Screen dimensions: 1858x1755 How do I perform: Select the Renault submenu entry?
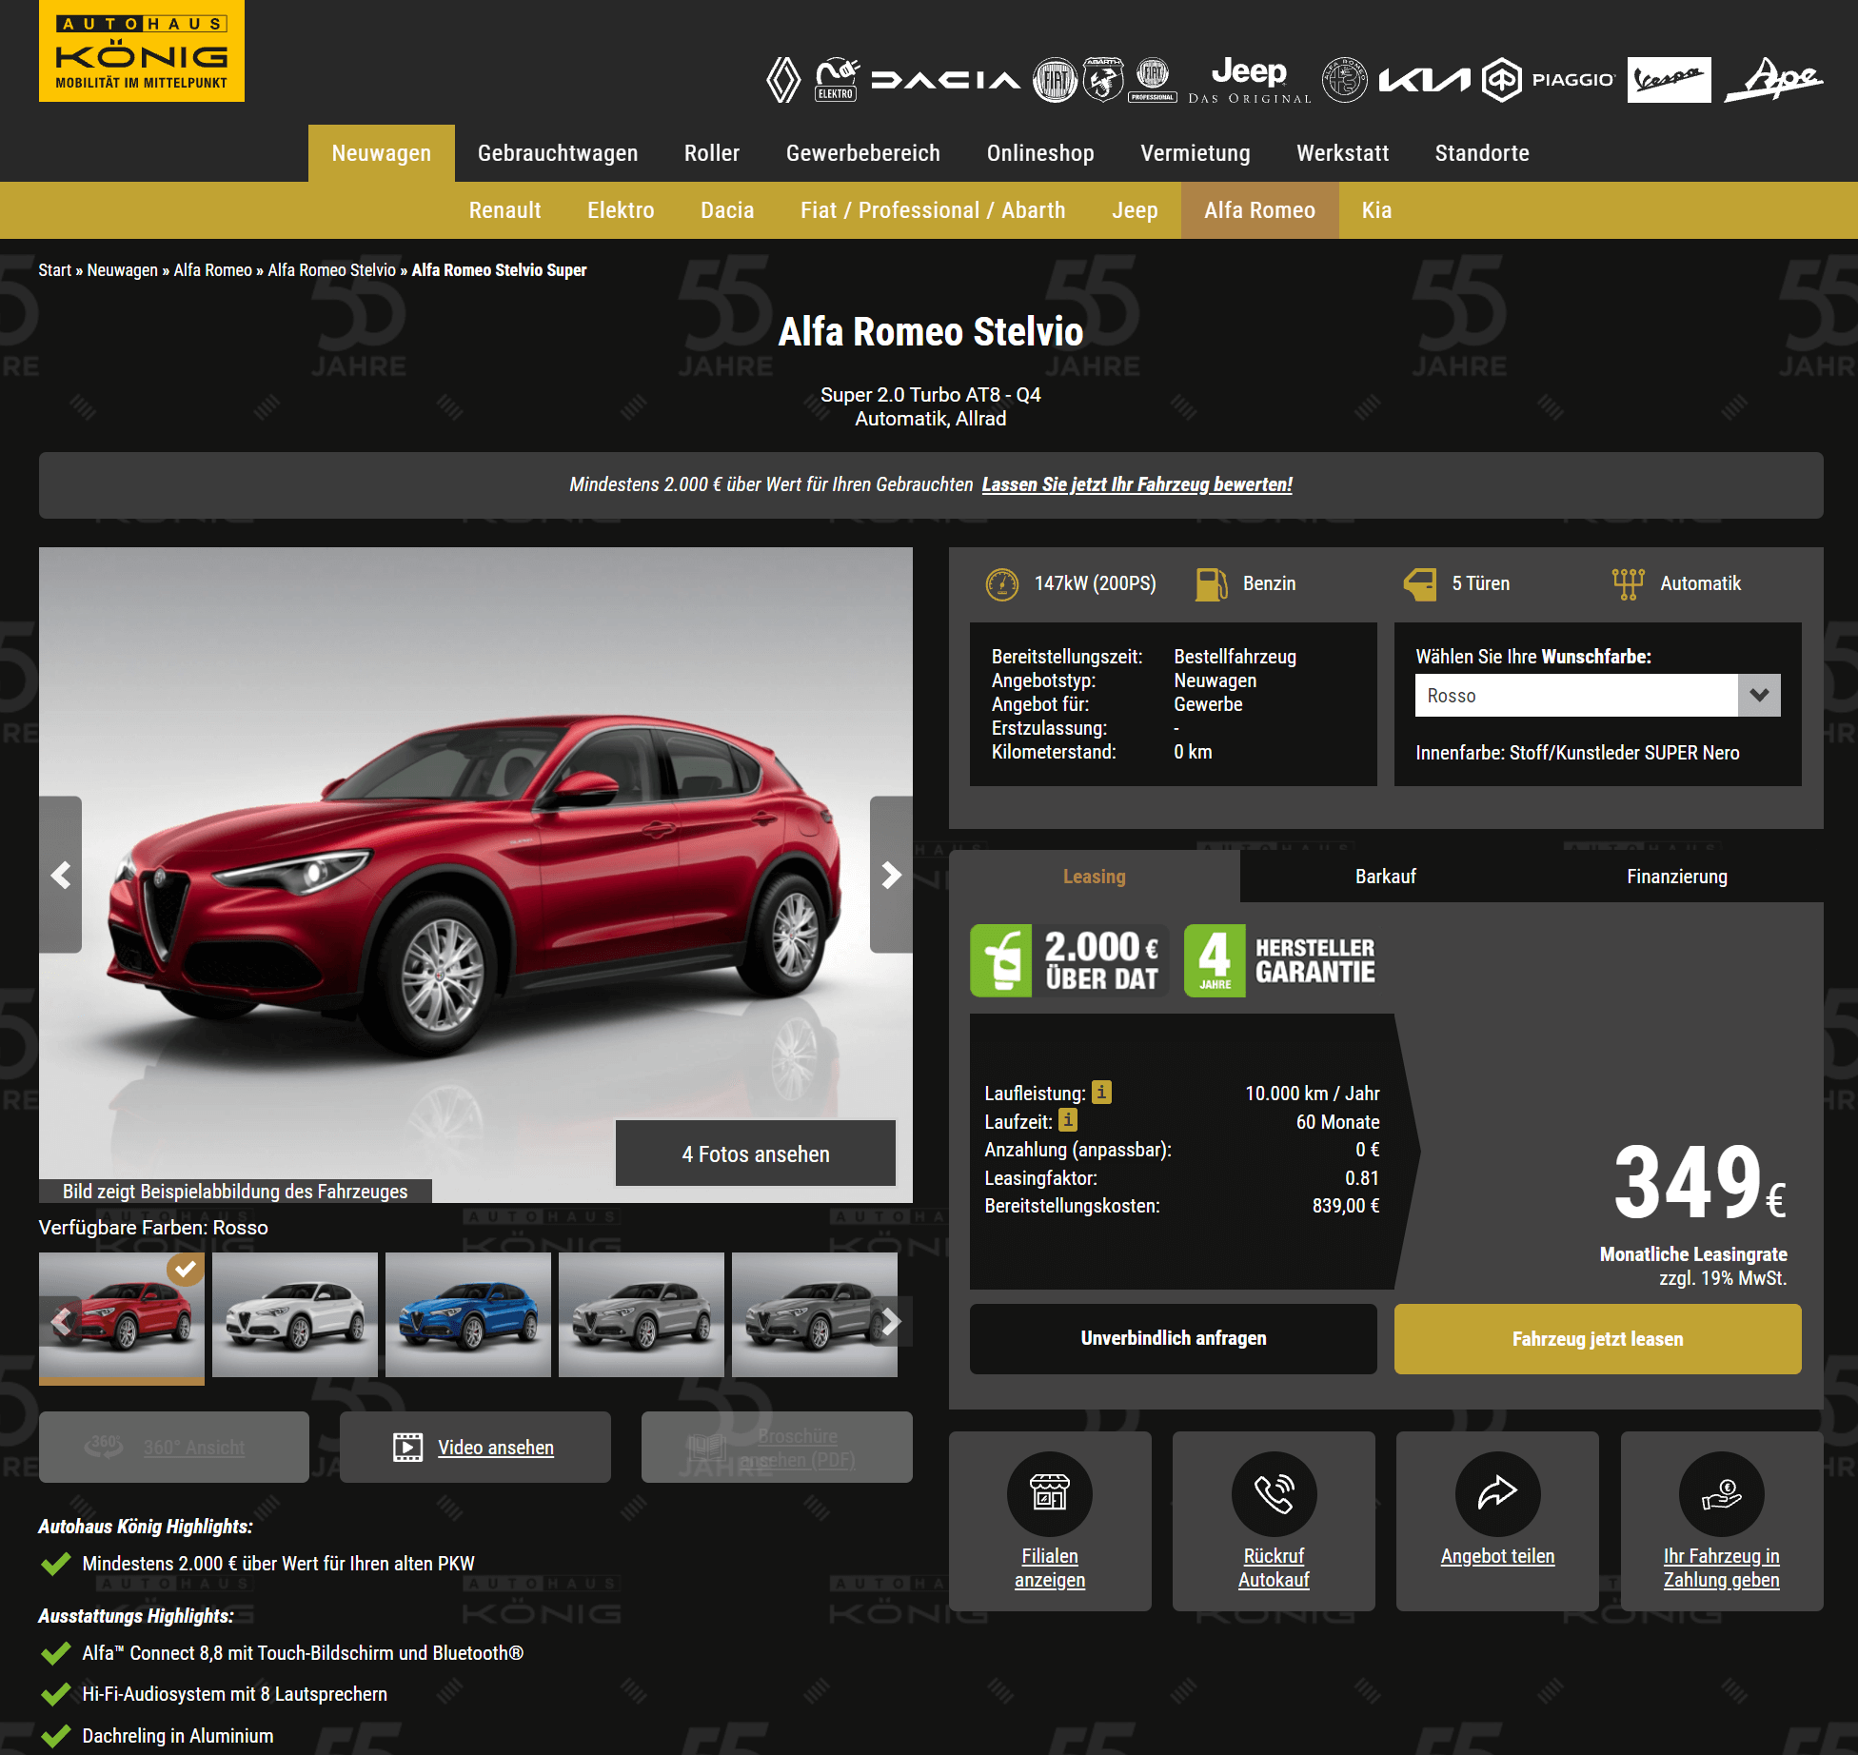504,210
